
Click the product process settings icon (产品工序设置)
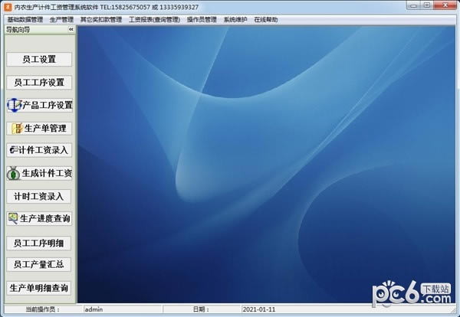14,105
